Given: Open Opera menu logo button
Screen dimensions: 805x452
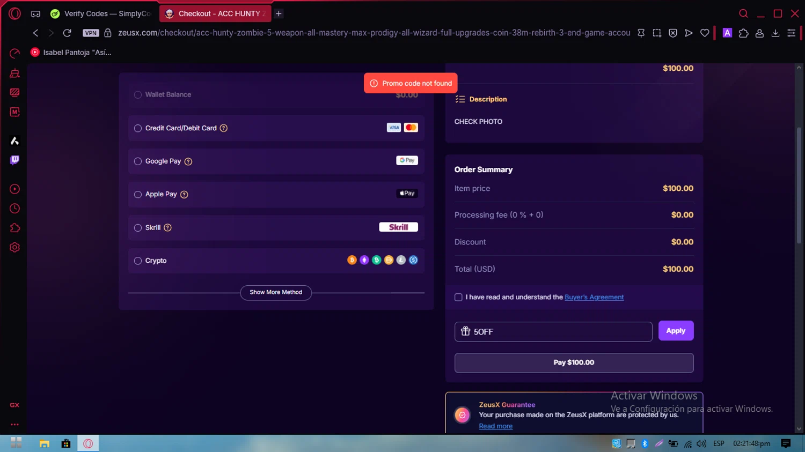Looking at the screenshot, I should (x=14, y=13).
